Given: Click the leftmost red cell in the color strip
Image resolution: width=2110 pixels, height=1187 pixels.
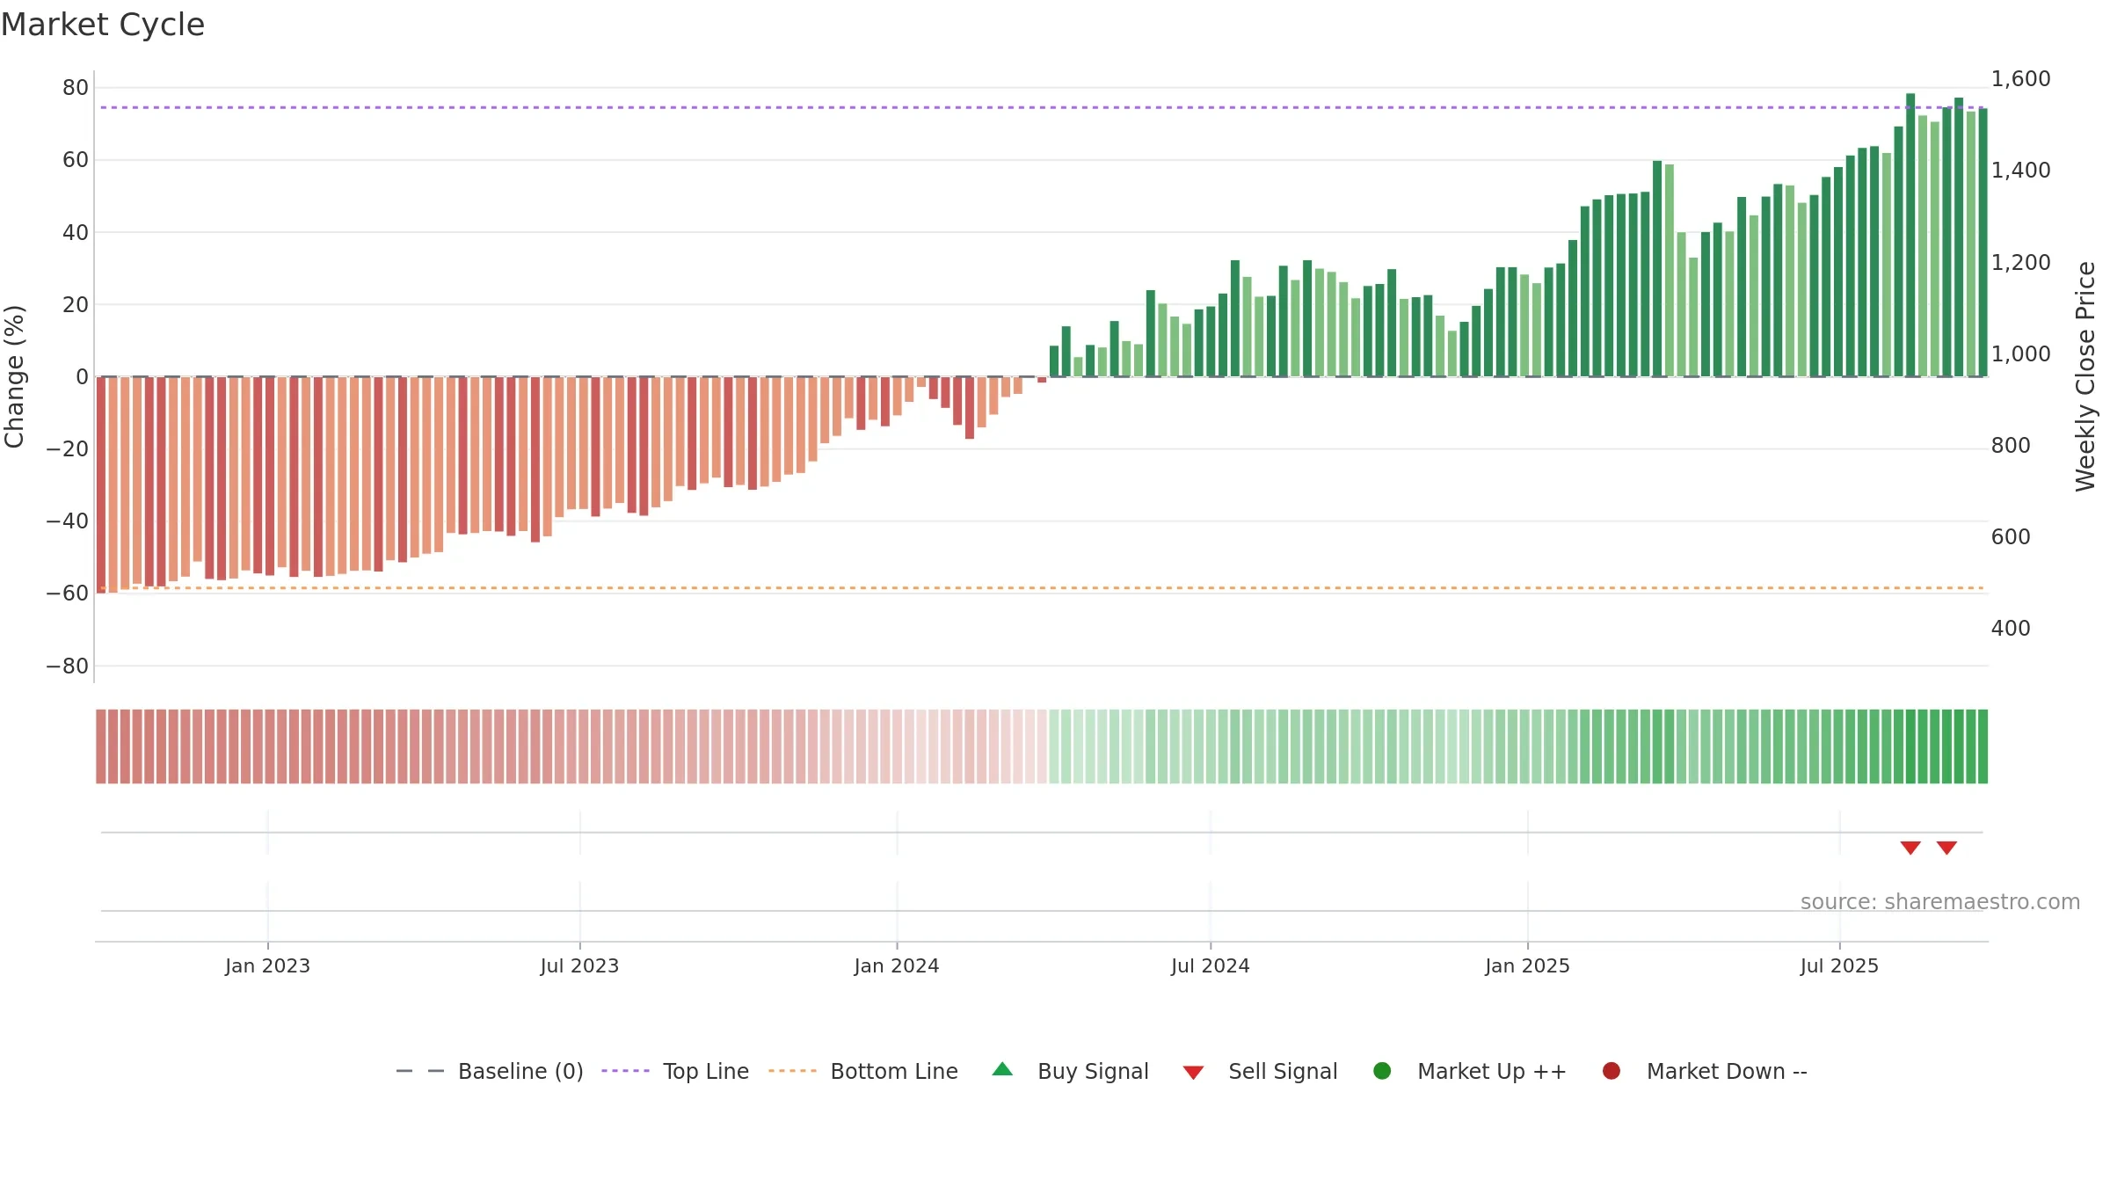Looking at the screenshot, I should (x=101, y=746).
